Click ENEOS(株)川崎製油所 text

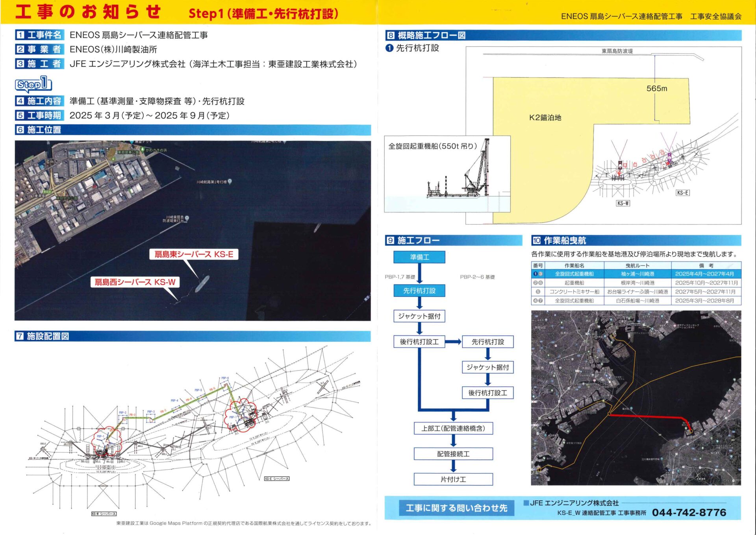pos(113,49)
